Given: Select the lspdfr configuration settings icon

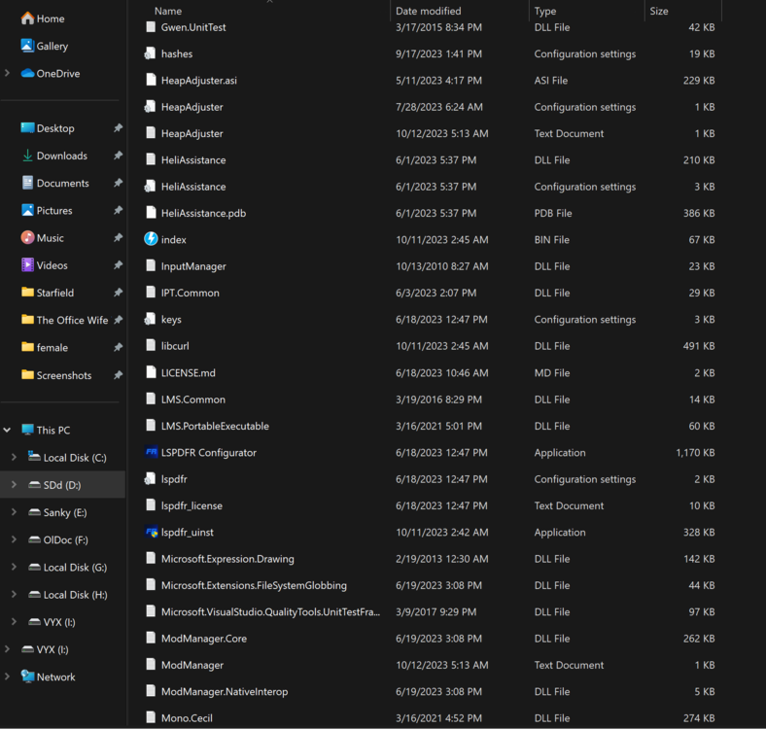Looking at the screenshot, I should click(150, 479).
